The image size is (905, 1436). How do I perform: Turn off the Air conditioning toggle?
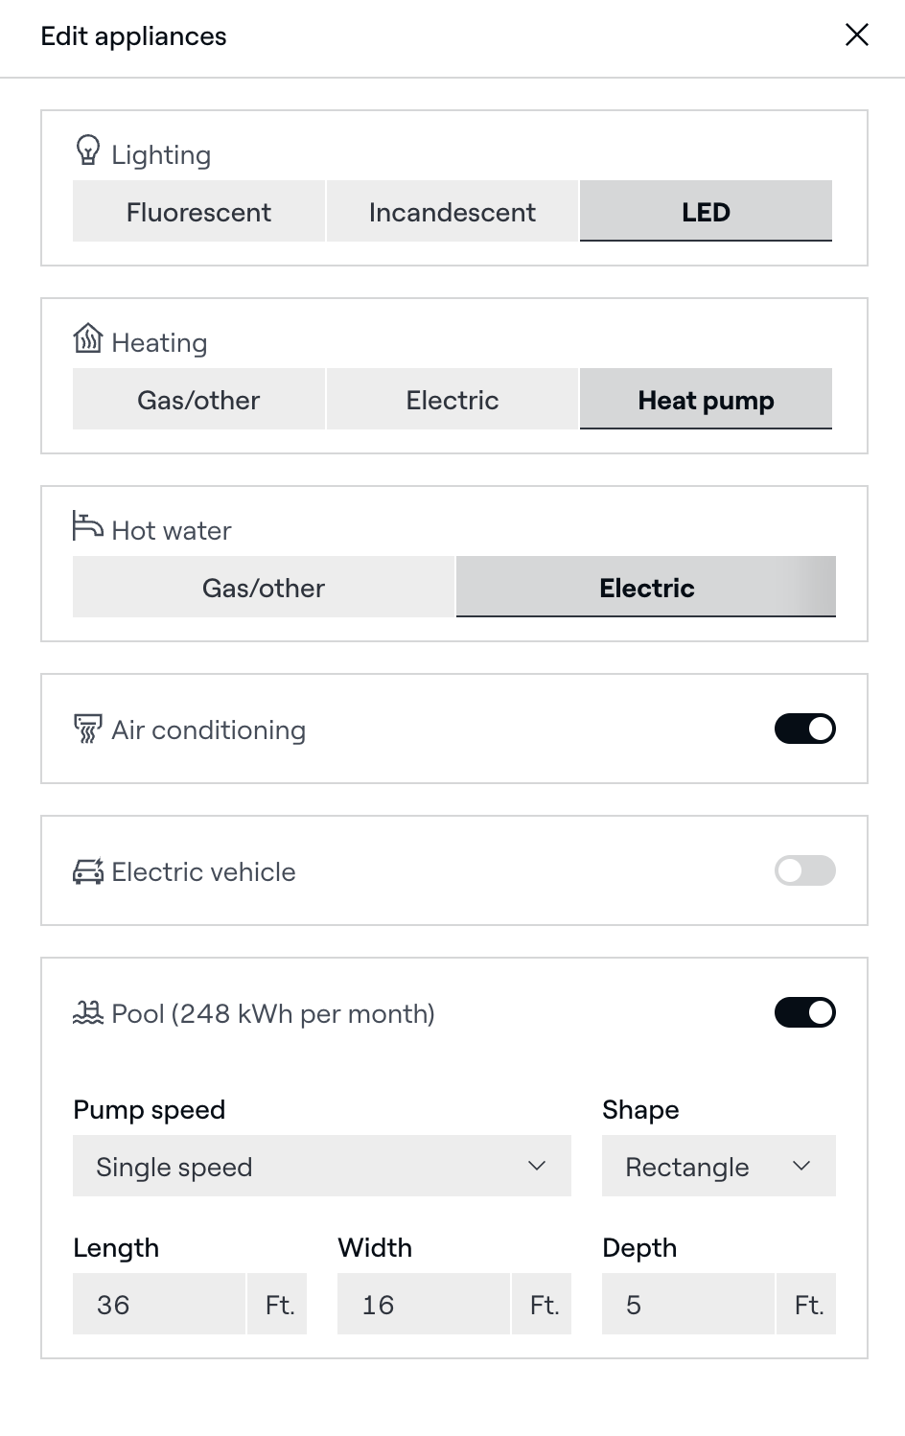click(x=804, y=730)
